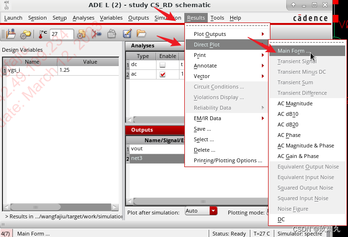
Task: Open the Direct Plot submenu entry
Action: point(226,45)
